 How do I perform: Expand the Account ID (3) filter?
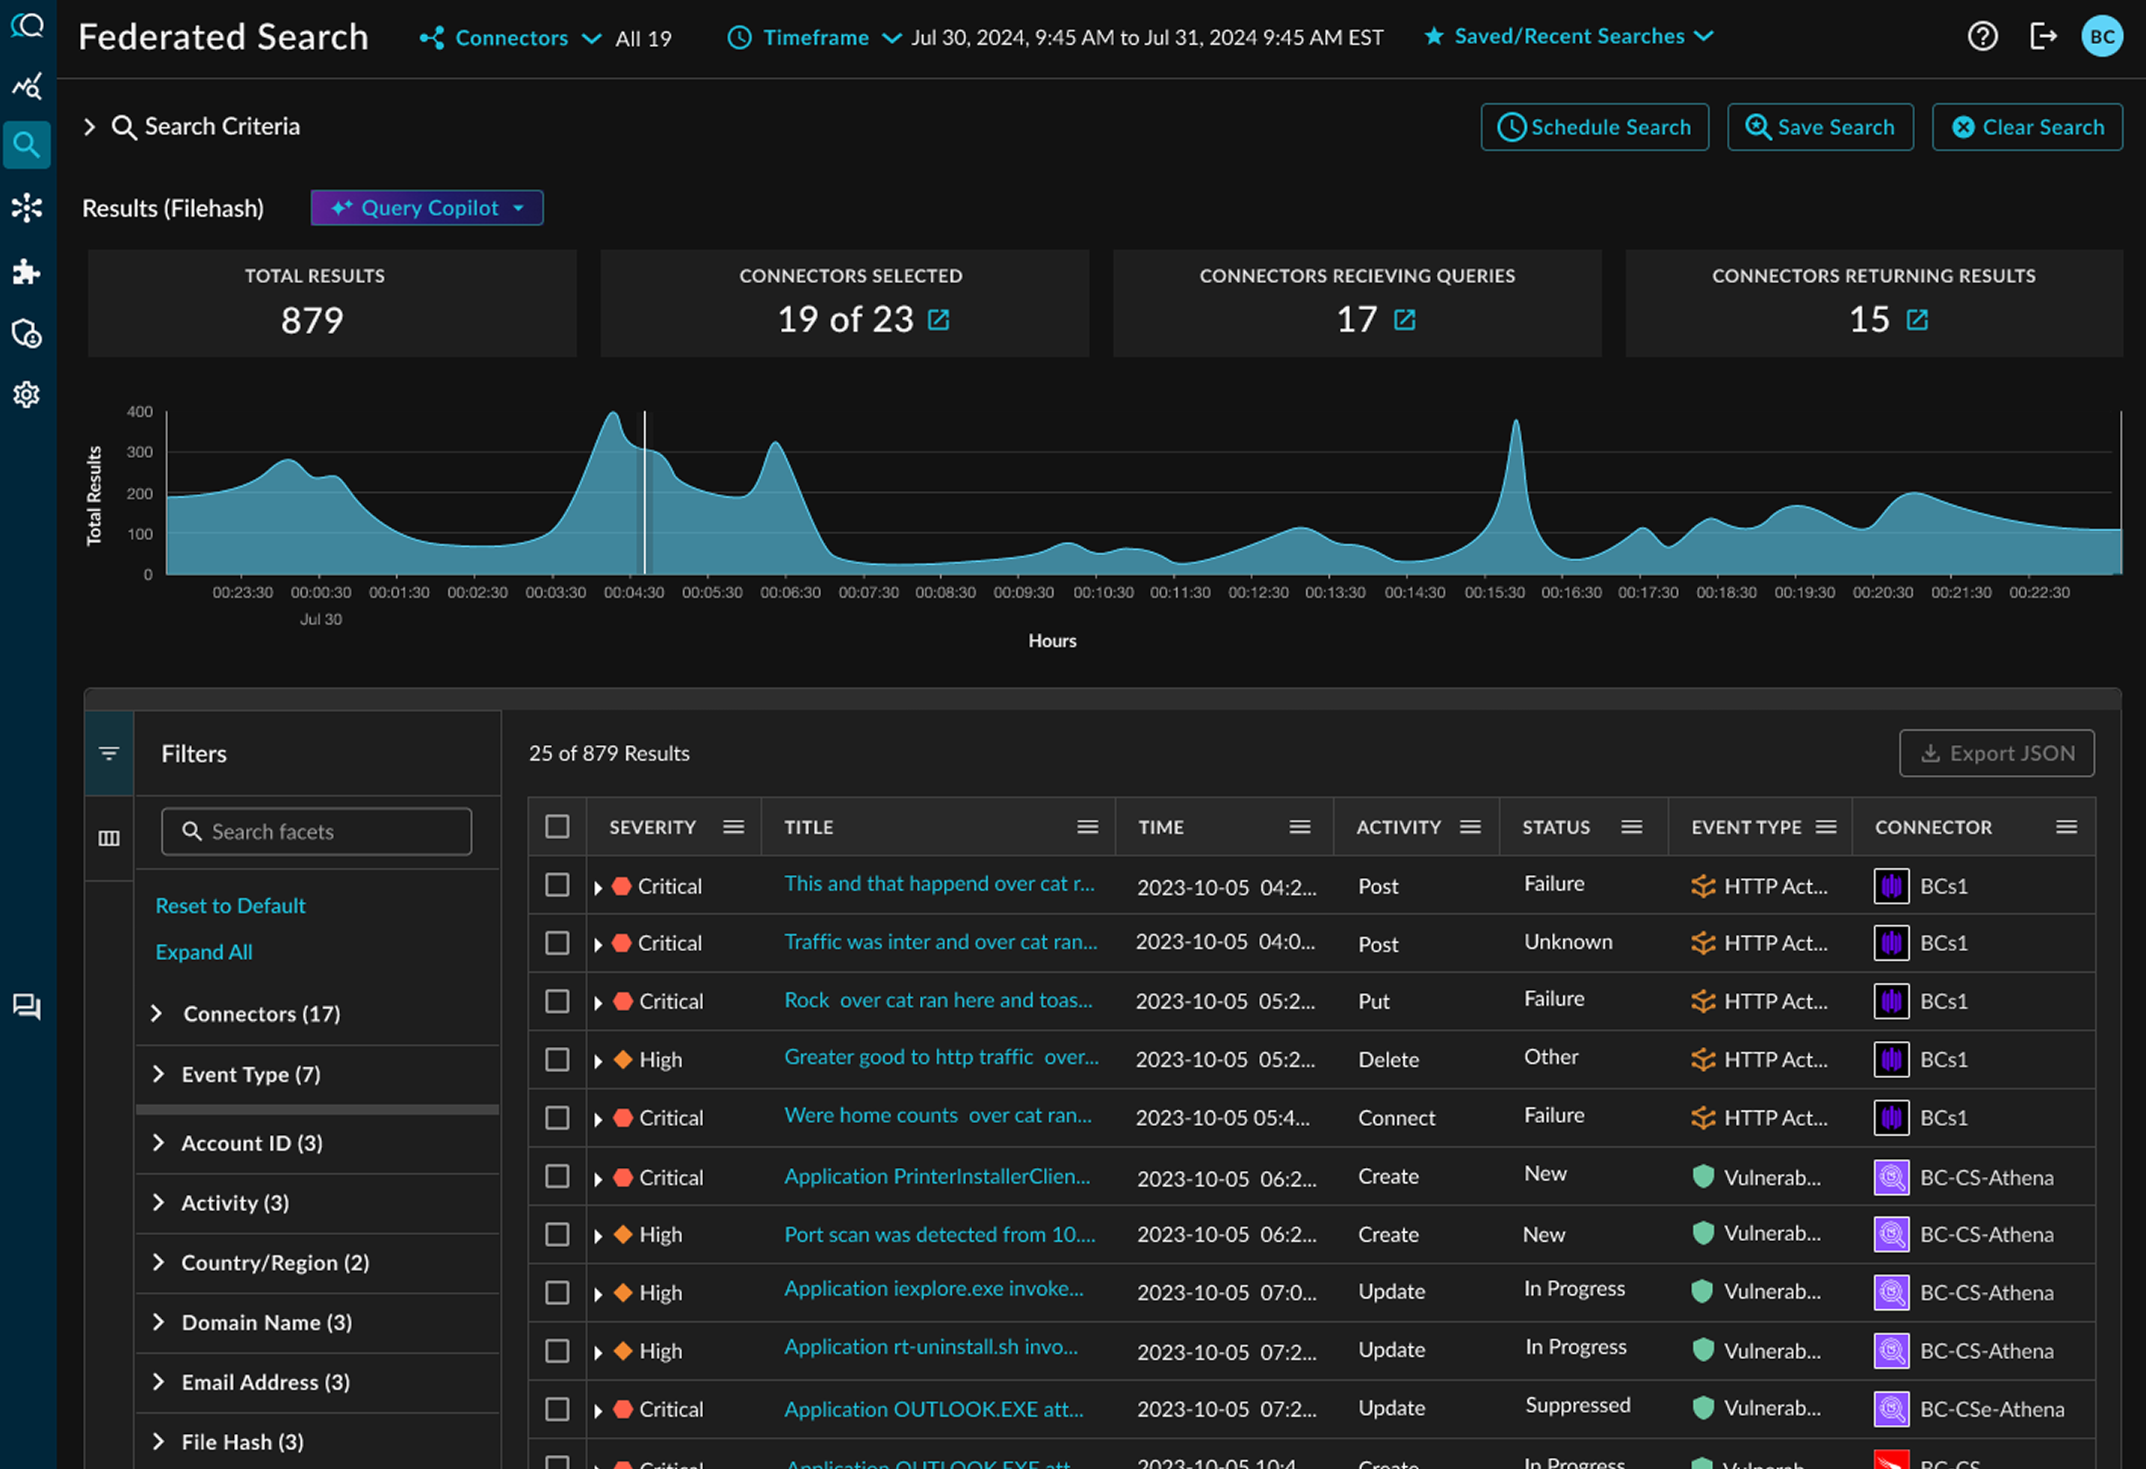[x=157, y=1143]
